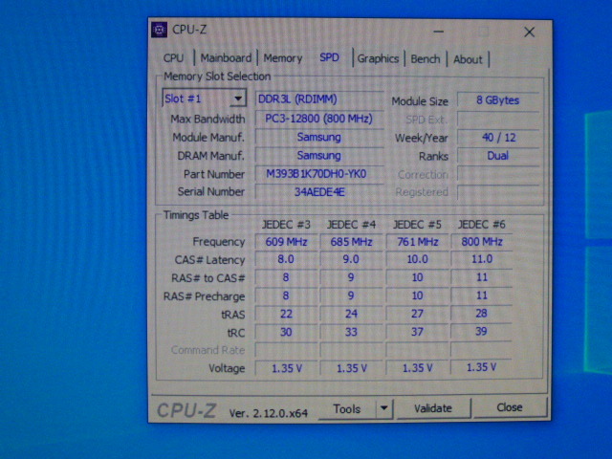Click the 8 GBytes module size value
Viewport: 612px width, 459px height.
tap(497, 100)
